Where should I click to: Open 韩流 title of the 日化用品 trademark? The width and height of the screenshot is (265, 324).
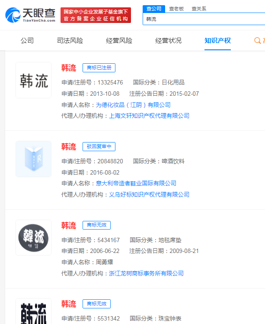[69, 68]
